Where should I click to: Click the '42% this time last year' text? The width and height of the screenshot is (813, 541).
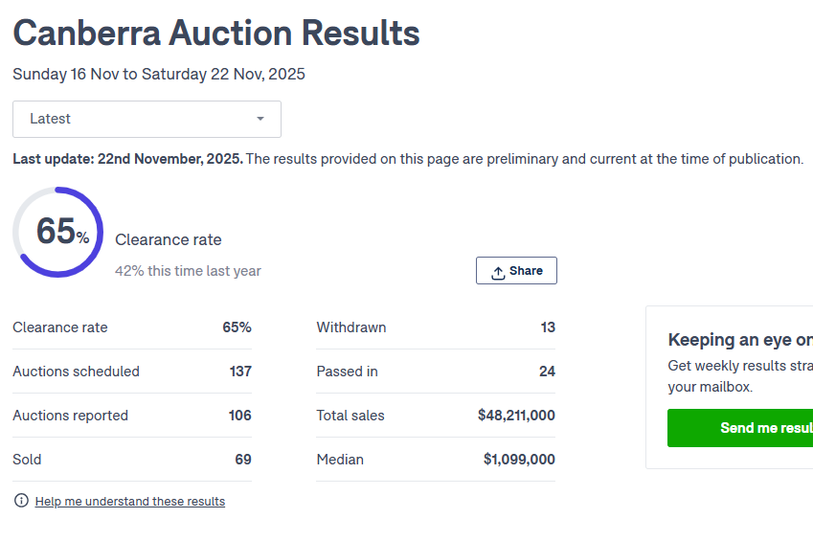point(188,271)
